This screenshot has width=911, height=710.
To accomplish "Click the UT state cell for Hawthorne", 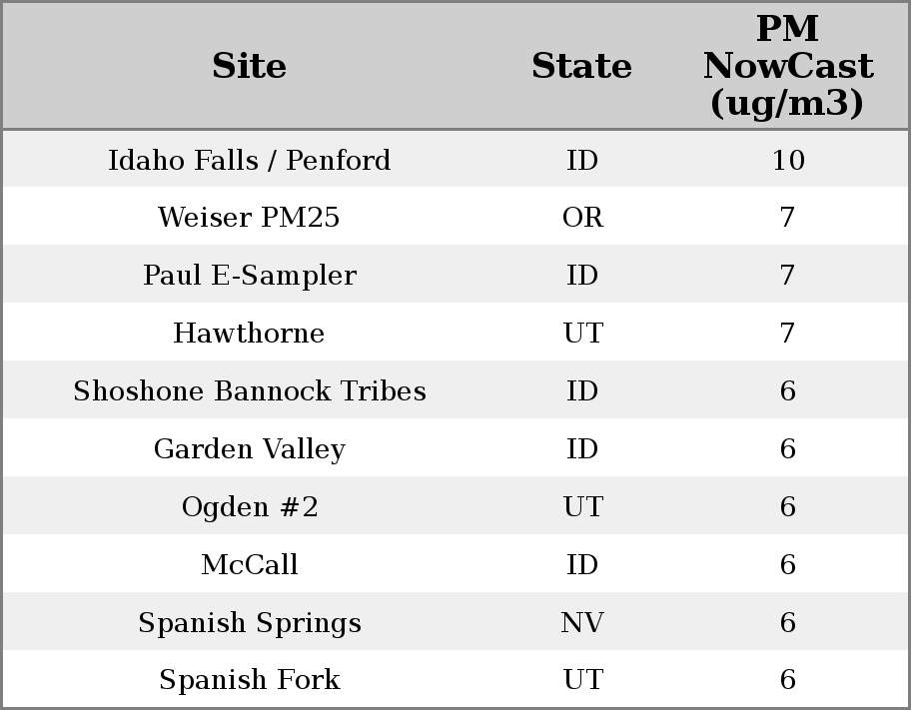I will pos(582,334).
